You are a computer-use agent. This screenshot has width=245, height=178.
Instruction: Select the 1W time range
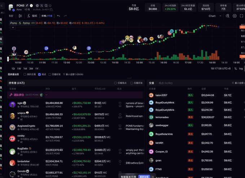click(x=19, y=69)
